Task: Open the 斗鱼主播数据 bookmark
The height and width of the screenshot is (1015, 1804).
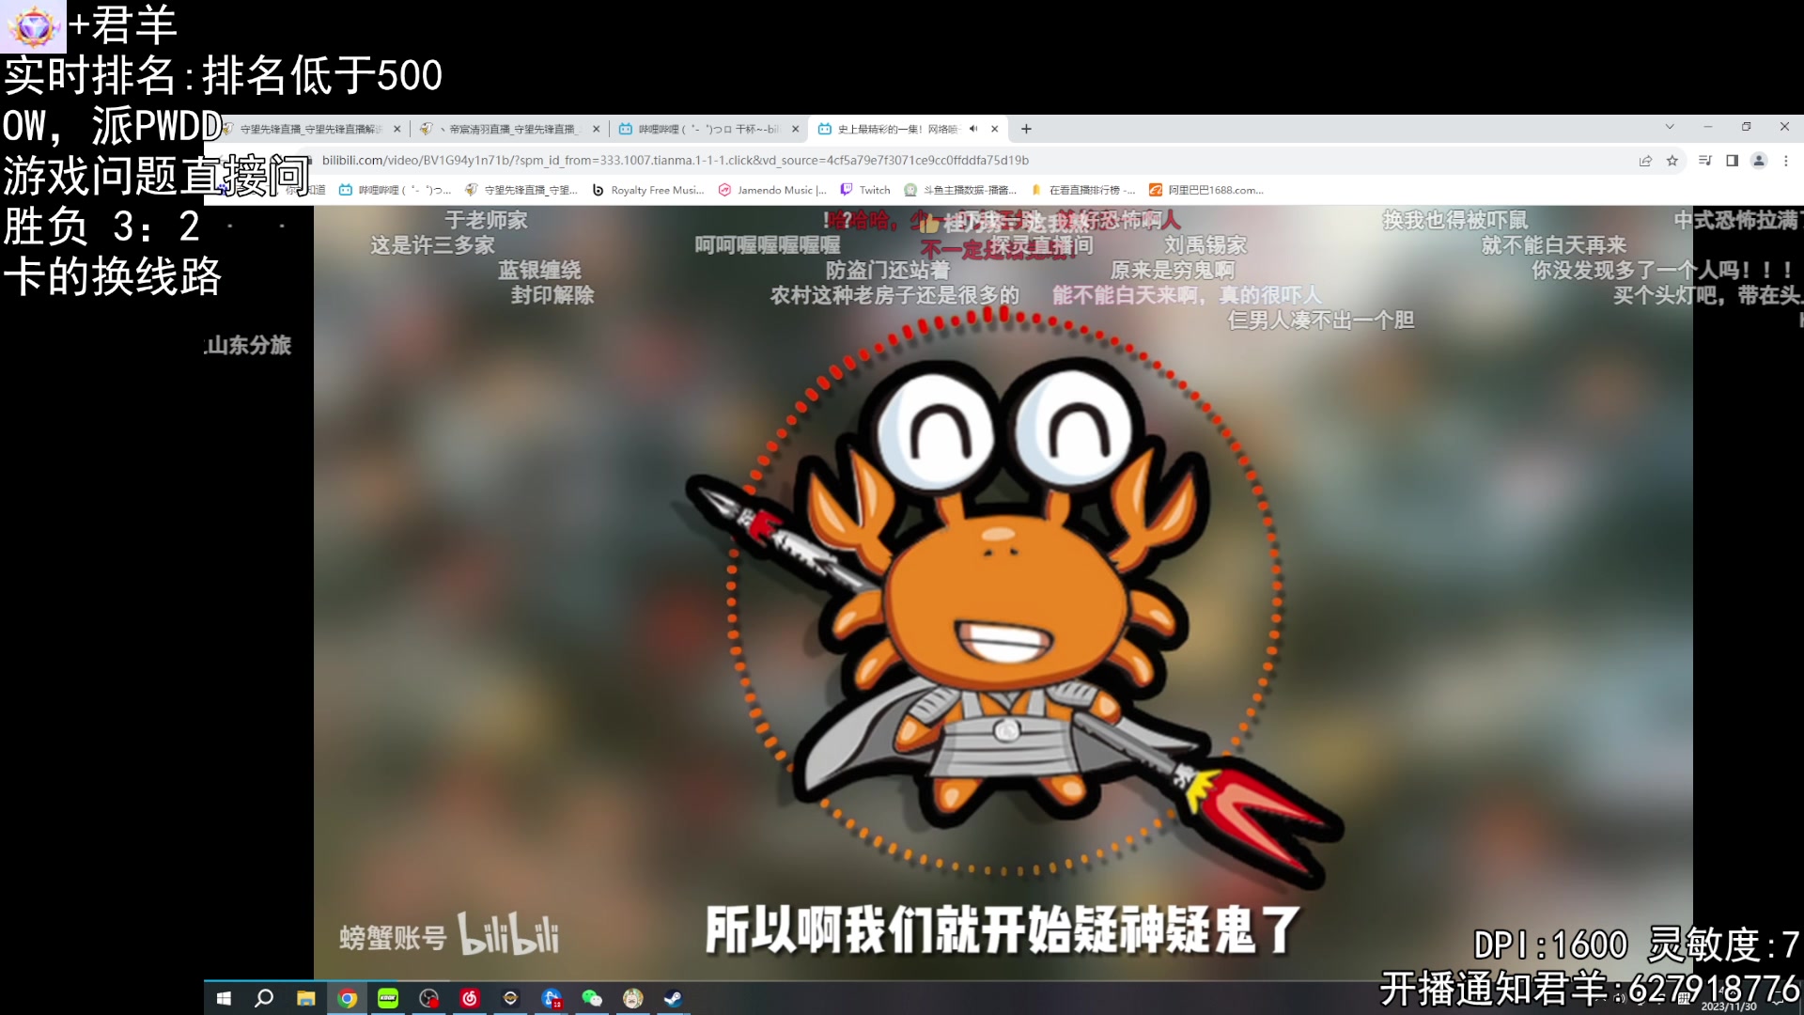Action: click(960, 190)
